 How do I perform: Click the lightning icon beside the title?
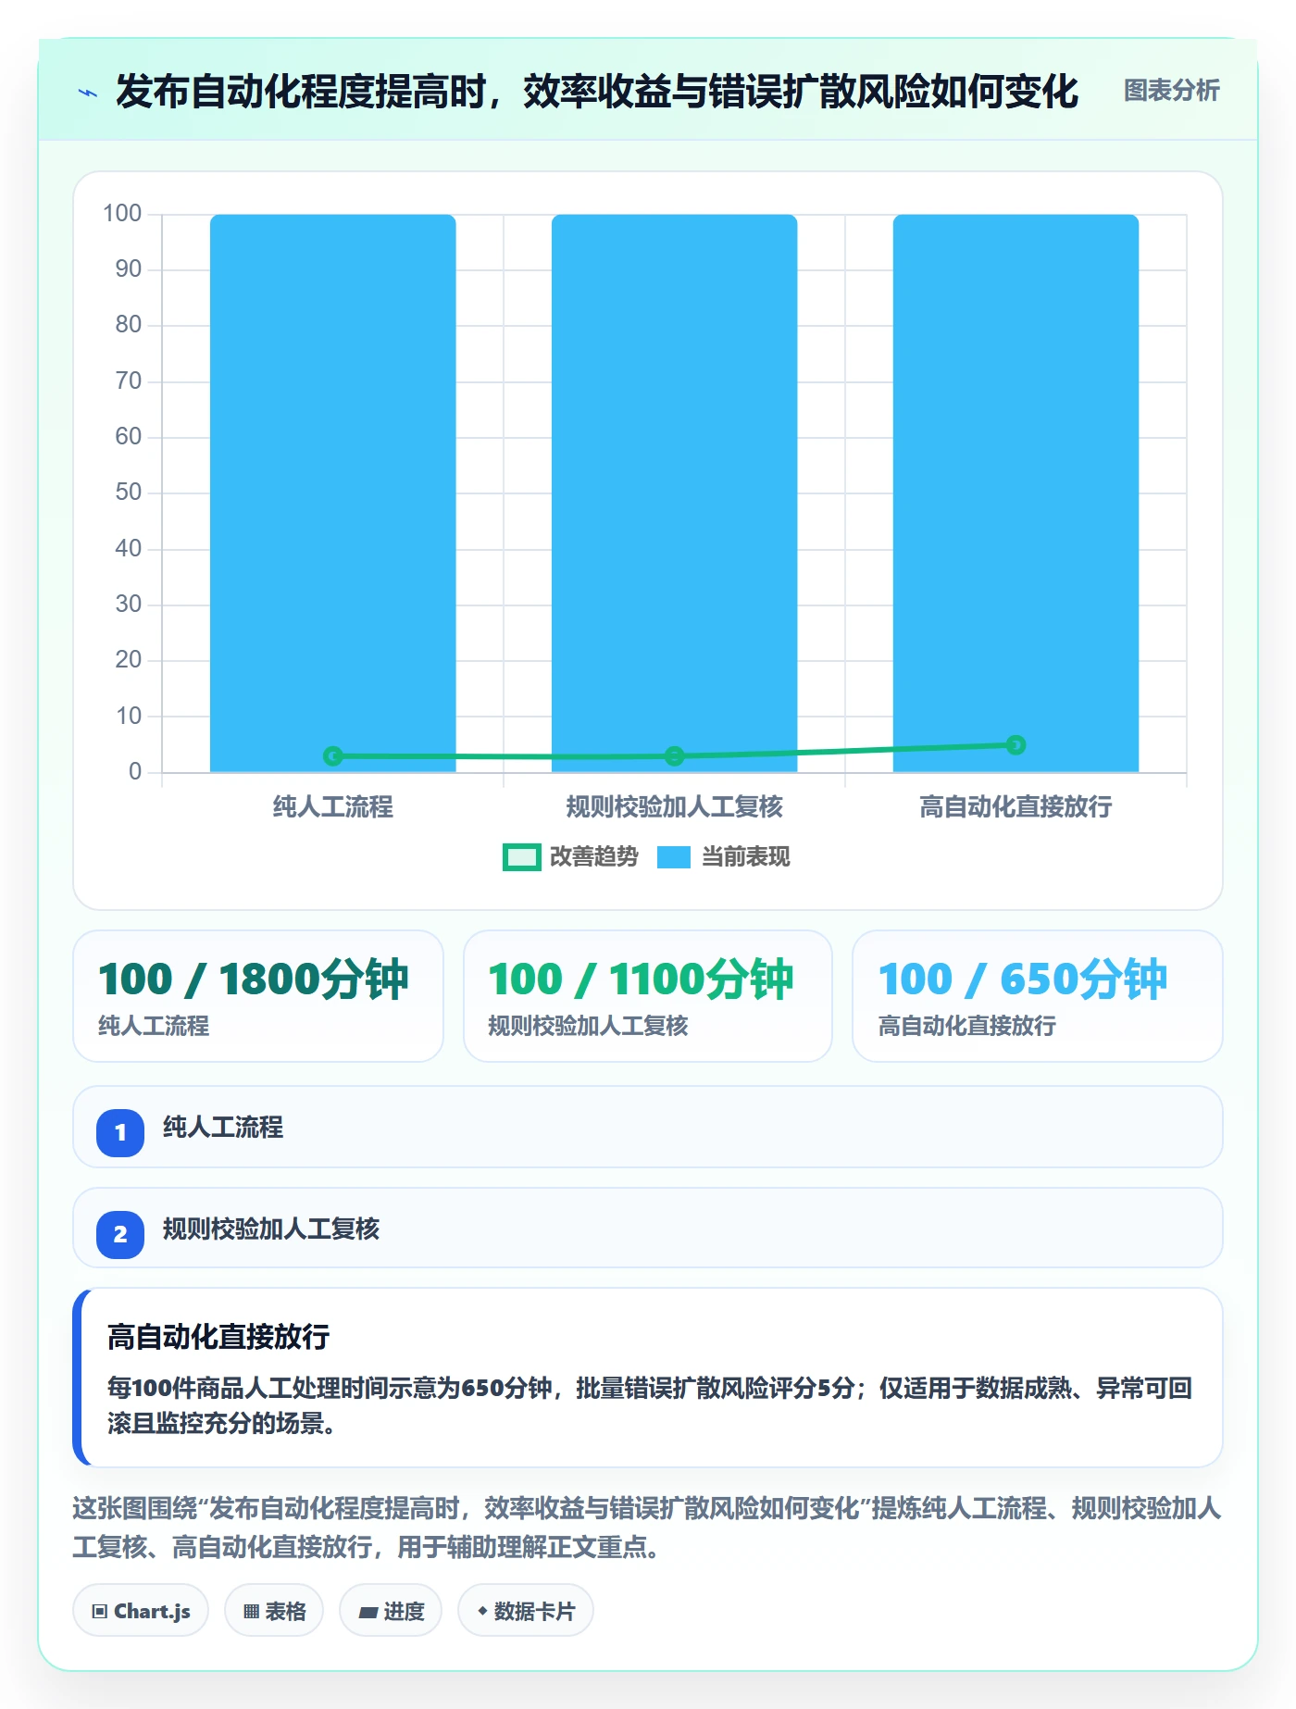(x=88, y=93)
